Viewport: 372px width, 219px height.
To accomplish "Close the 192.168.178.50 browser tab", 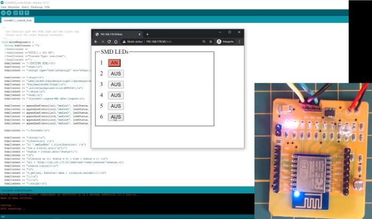I will pos(139,35).
